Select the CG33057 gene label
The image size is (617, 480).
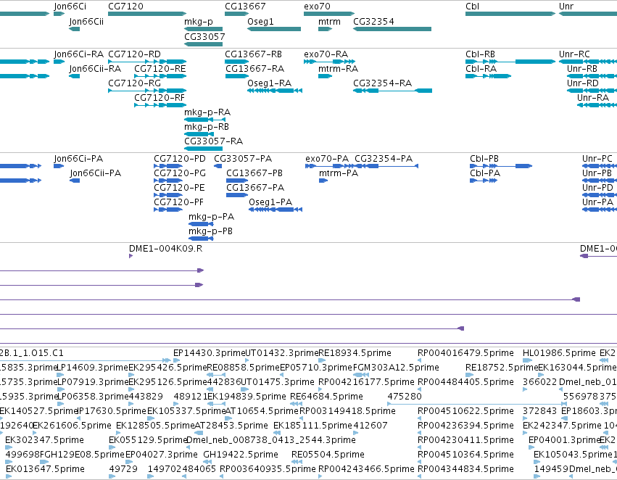[x=204, y=36]
